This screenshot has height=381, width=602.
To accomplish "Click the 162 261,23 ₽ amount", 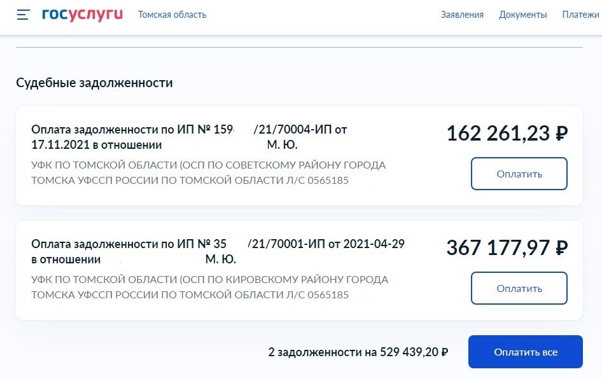I will tap(507, 134).
